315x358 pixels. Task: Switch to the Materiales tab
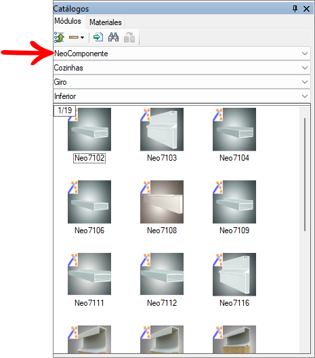point(106,22)
